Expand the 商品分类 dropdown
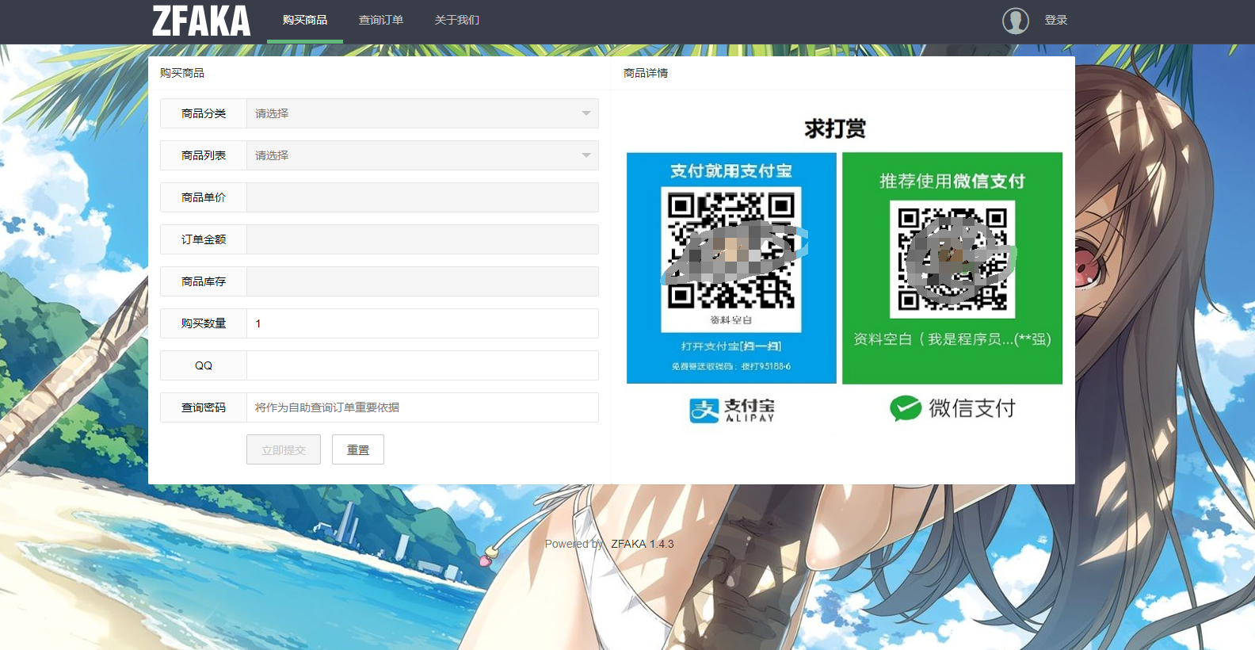1255x650 pixels. (422, 113)
